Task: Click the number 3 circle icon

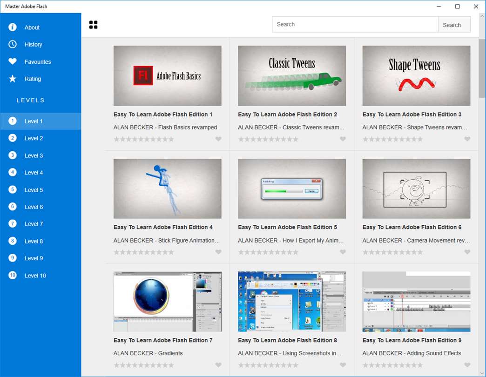Action: (x=13, y=155)
